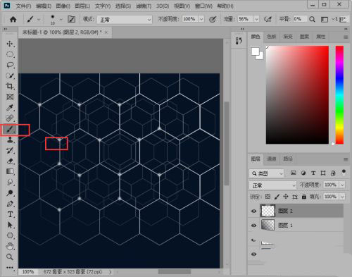Image resolution: width=352 pixels, height=277 pixels.
Task: Toggle lock all padlock icon
Action: pyautogui.click(x=304, y=197)
